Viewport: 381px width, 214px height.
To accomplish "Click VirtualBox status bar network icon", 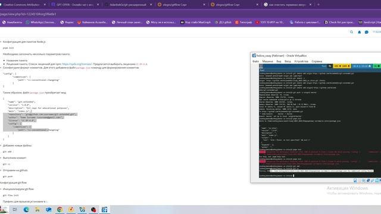I will coord(368,181).
